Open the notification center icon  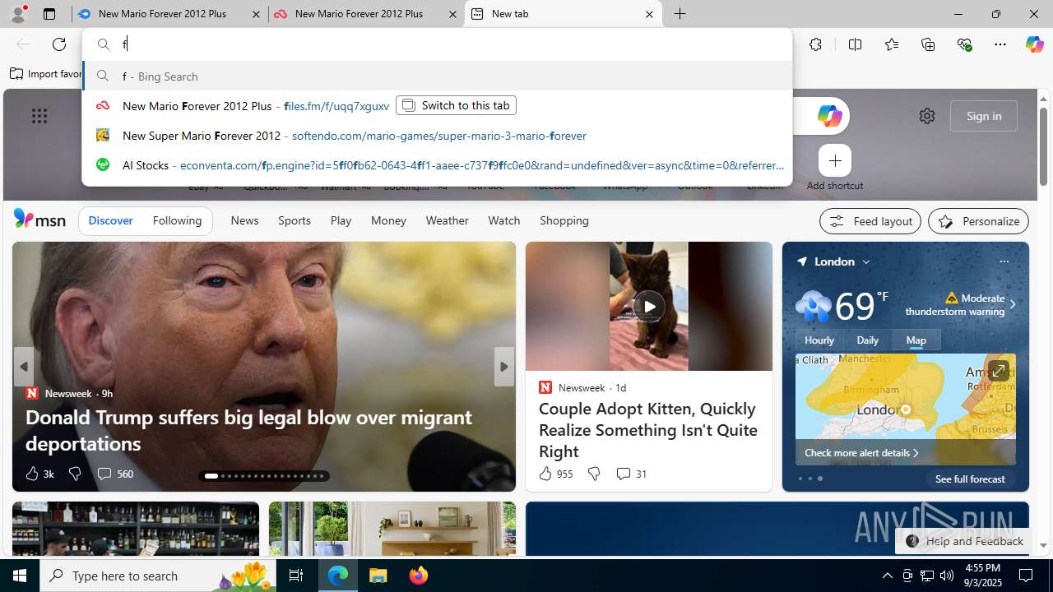(x=1026, y=576)
